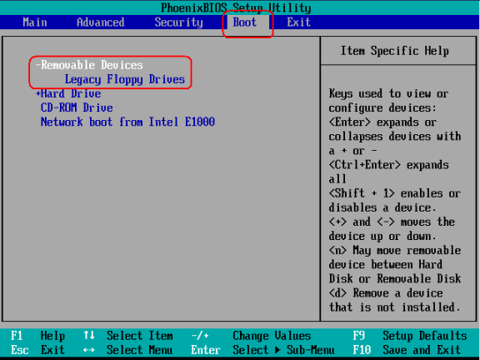Click F1 Help in footer
This screenshot has height=360, width=480.
coord(37,336)
